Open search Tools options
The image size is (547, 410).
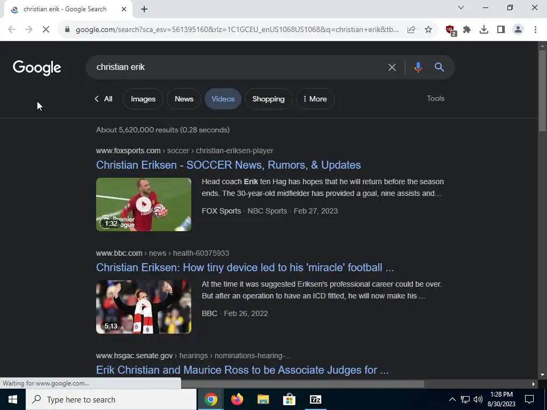tap(435, 98)
